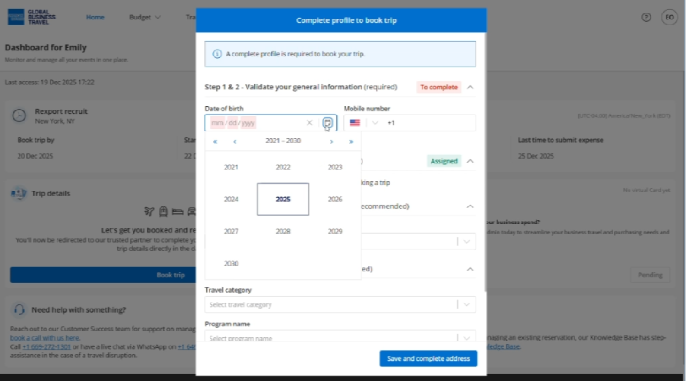This screenshot has width=686, height=381.
Task: Open the Budget menu
Action: [145, 17]
